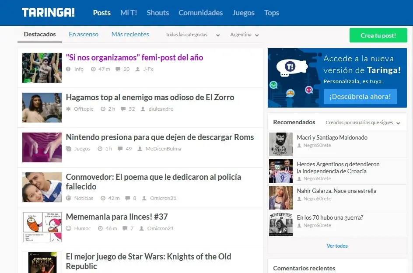Click the user icon beside MeDicenBulma

click(x=140, y=149)
